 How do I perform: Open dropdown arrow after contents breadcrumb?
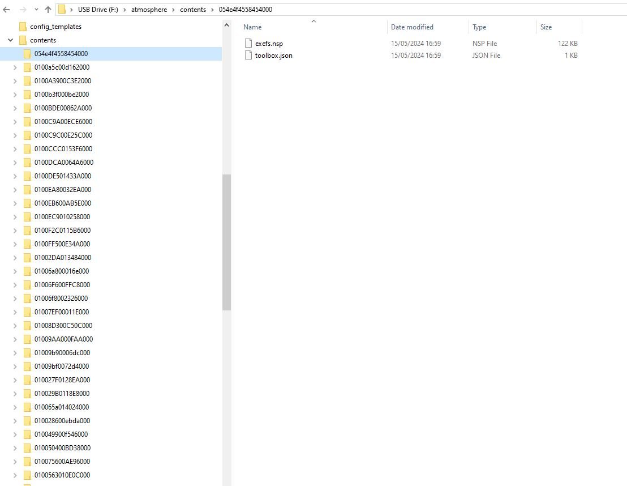coord(212,10)
